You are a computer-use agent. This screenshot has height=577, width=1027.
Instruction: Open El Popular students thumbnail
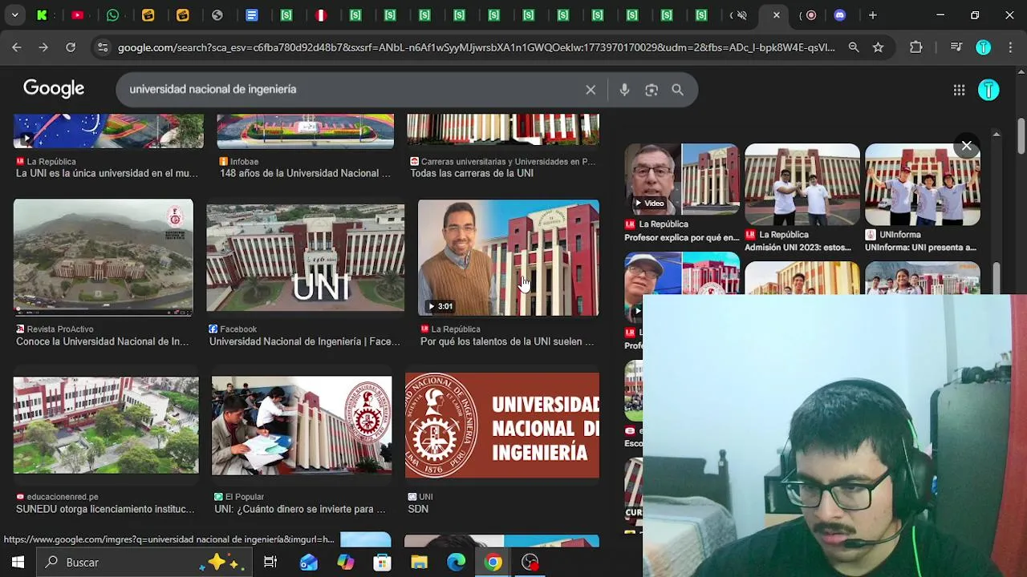click(302, 426)
